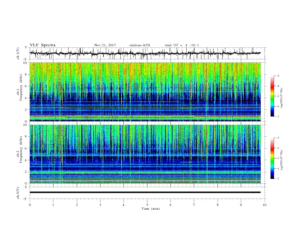Select the date text "Nov.21, 2017"
This screenshot has width=298, height=230.
click(105, 45)
